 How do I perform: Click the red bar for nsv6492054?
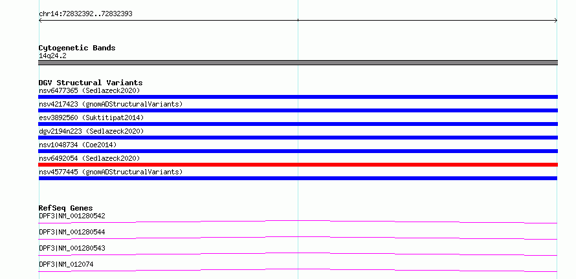pos(298,165)
